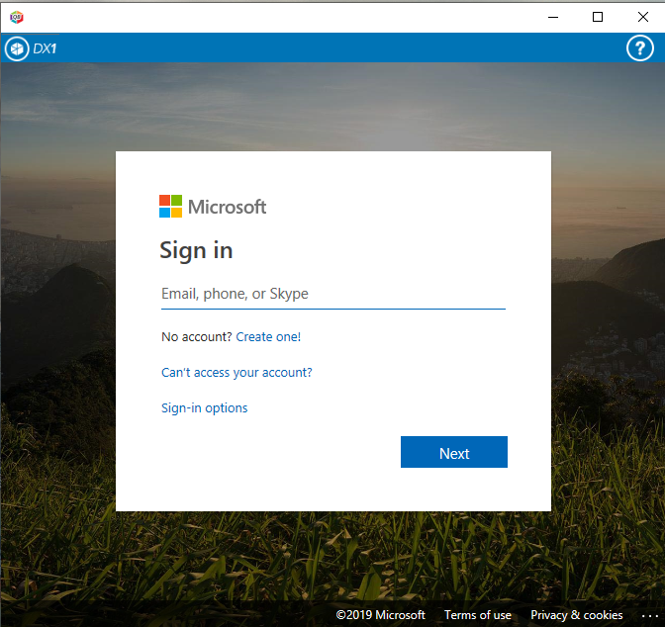The width and height of the screenshot is (665, 627).
Task: Open Privacy & cookies link
Action: point(576,615)
